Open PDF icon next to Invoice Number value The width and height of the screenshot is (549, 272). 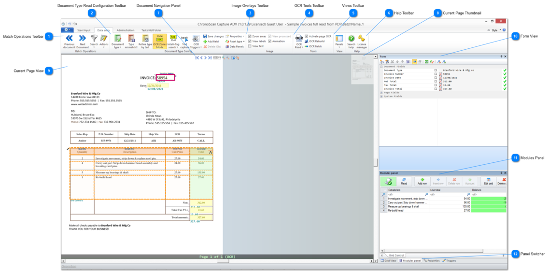pos(441,74)
